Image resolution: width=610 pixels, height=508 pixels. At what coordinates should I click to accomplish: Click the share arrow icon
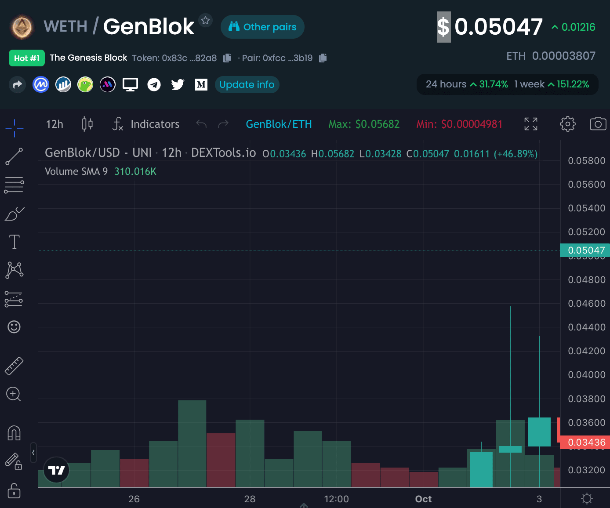(18, 84)
